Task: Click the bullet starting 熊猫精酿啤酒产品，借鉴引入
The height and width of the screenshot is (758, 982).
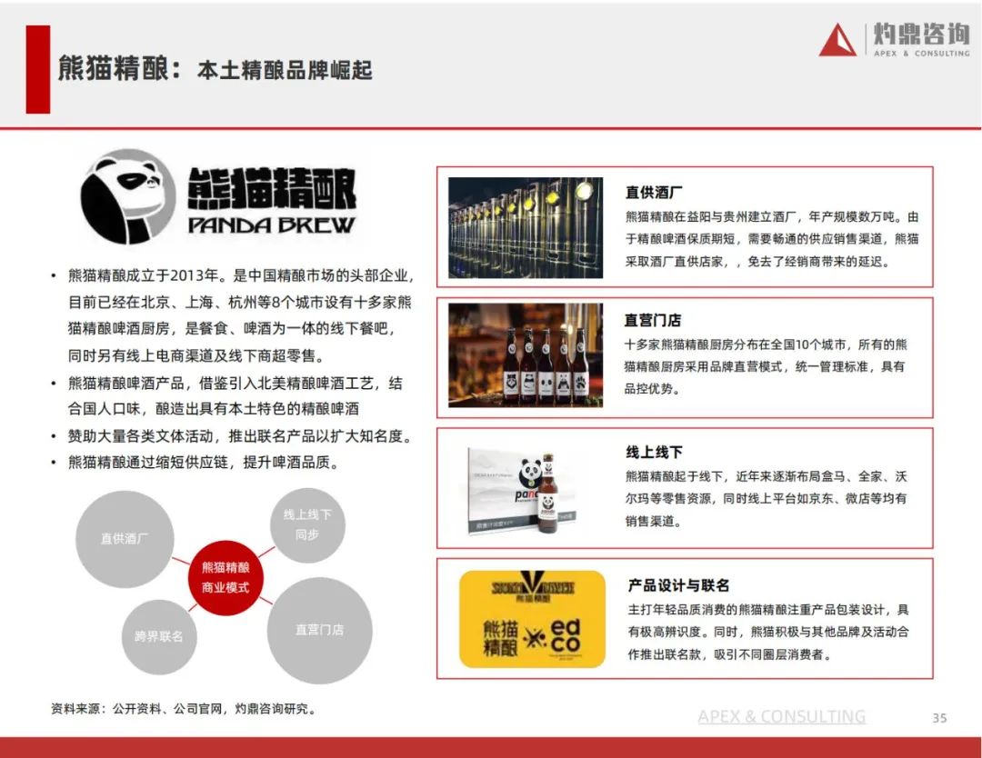Action: coord(235,395)
